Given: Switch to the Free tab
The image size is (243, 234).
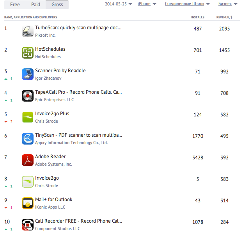Looking at the screenshot, I should click(x=15, y=5).
